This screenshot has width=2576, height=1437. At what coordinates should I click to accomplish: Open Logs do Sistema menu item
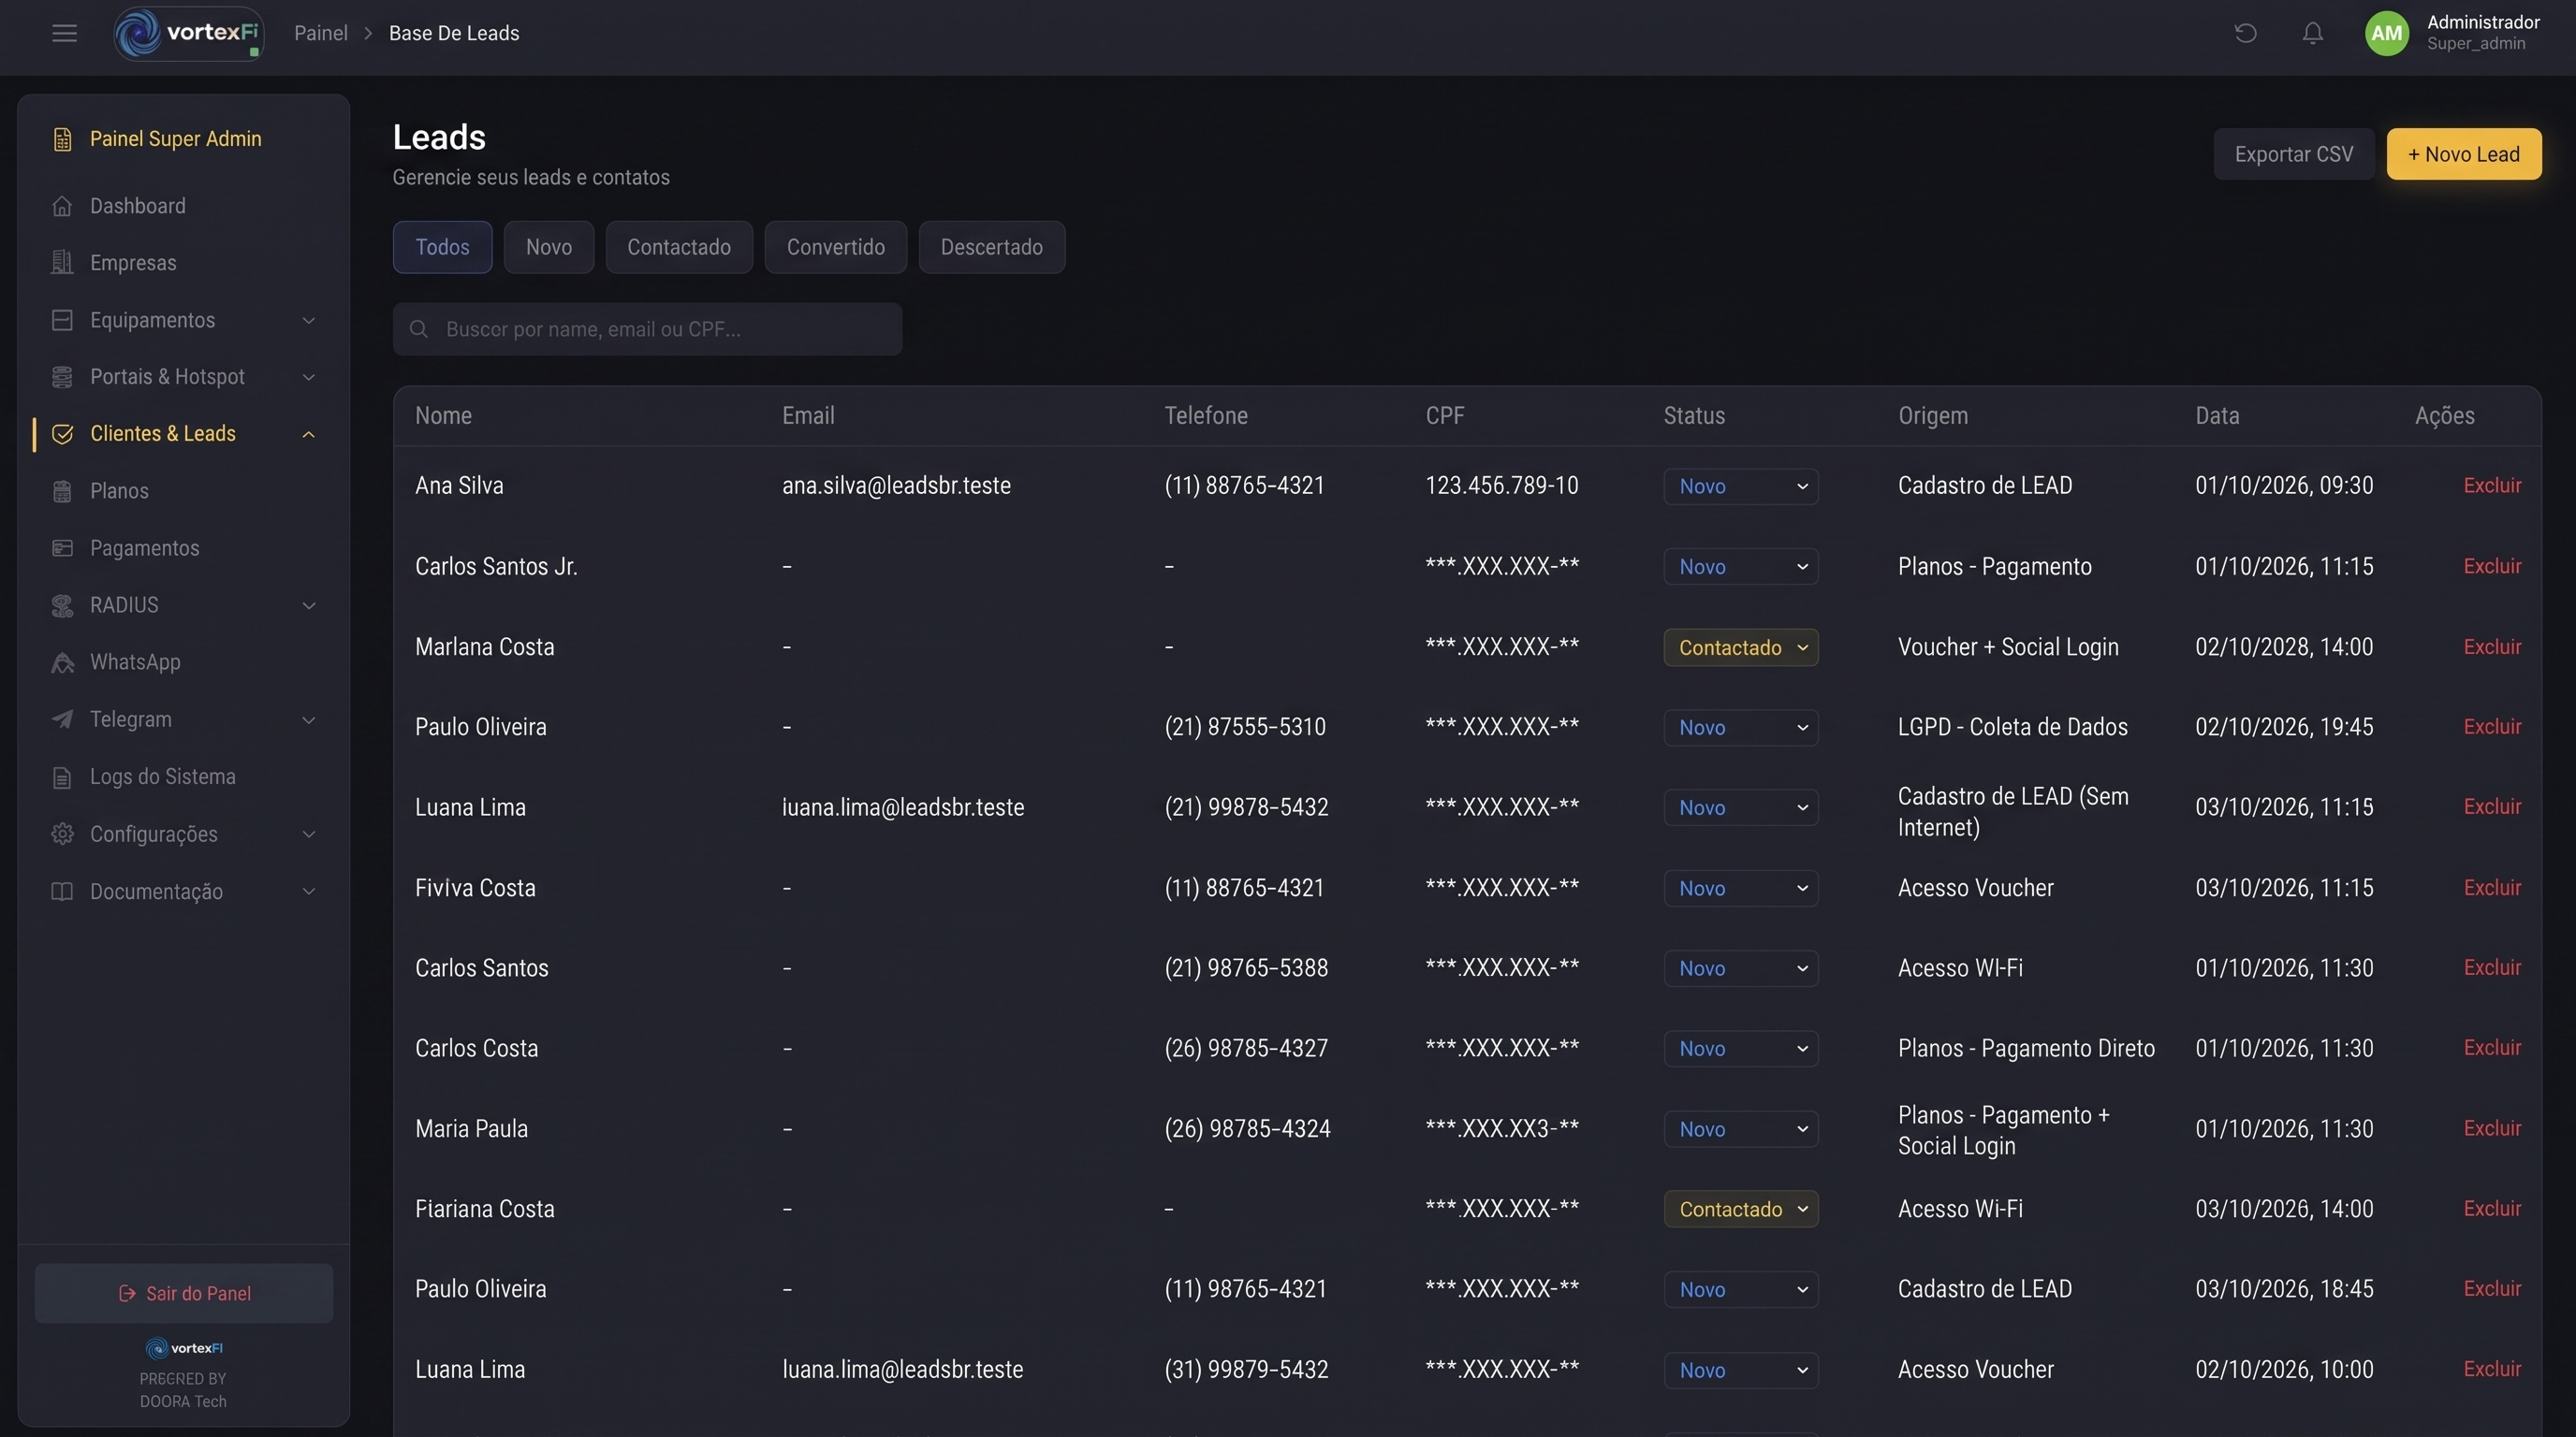coord(184,777)
